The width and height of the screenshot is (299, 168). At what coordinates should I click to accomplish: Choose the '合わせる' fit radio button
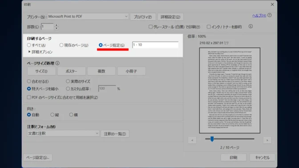click(x=29, y=81)
